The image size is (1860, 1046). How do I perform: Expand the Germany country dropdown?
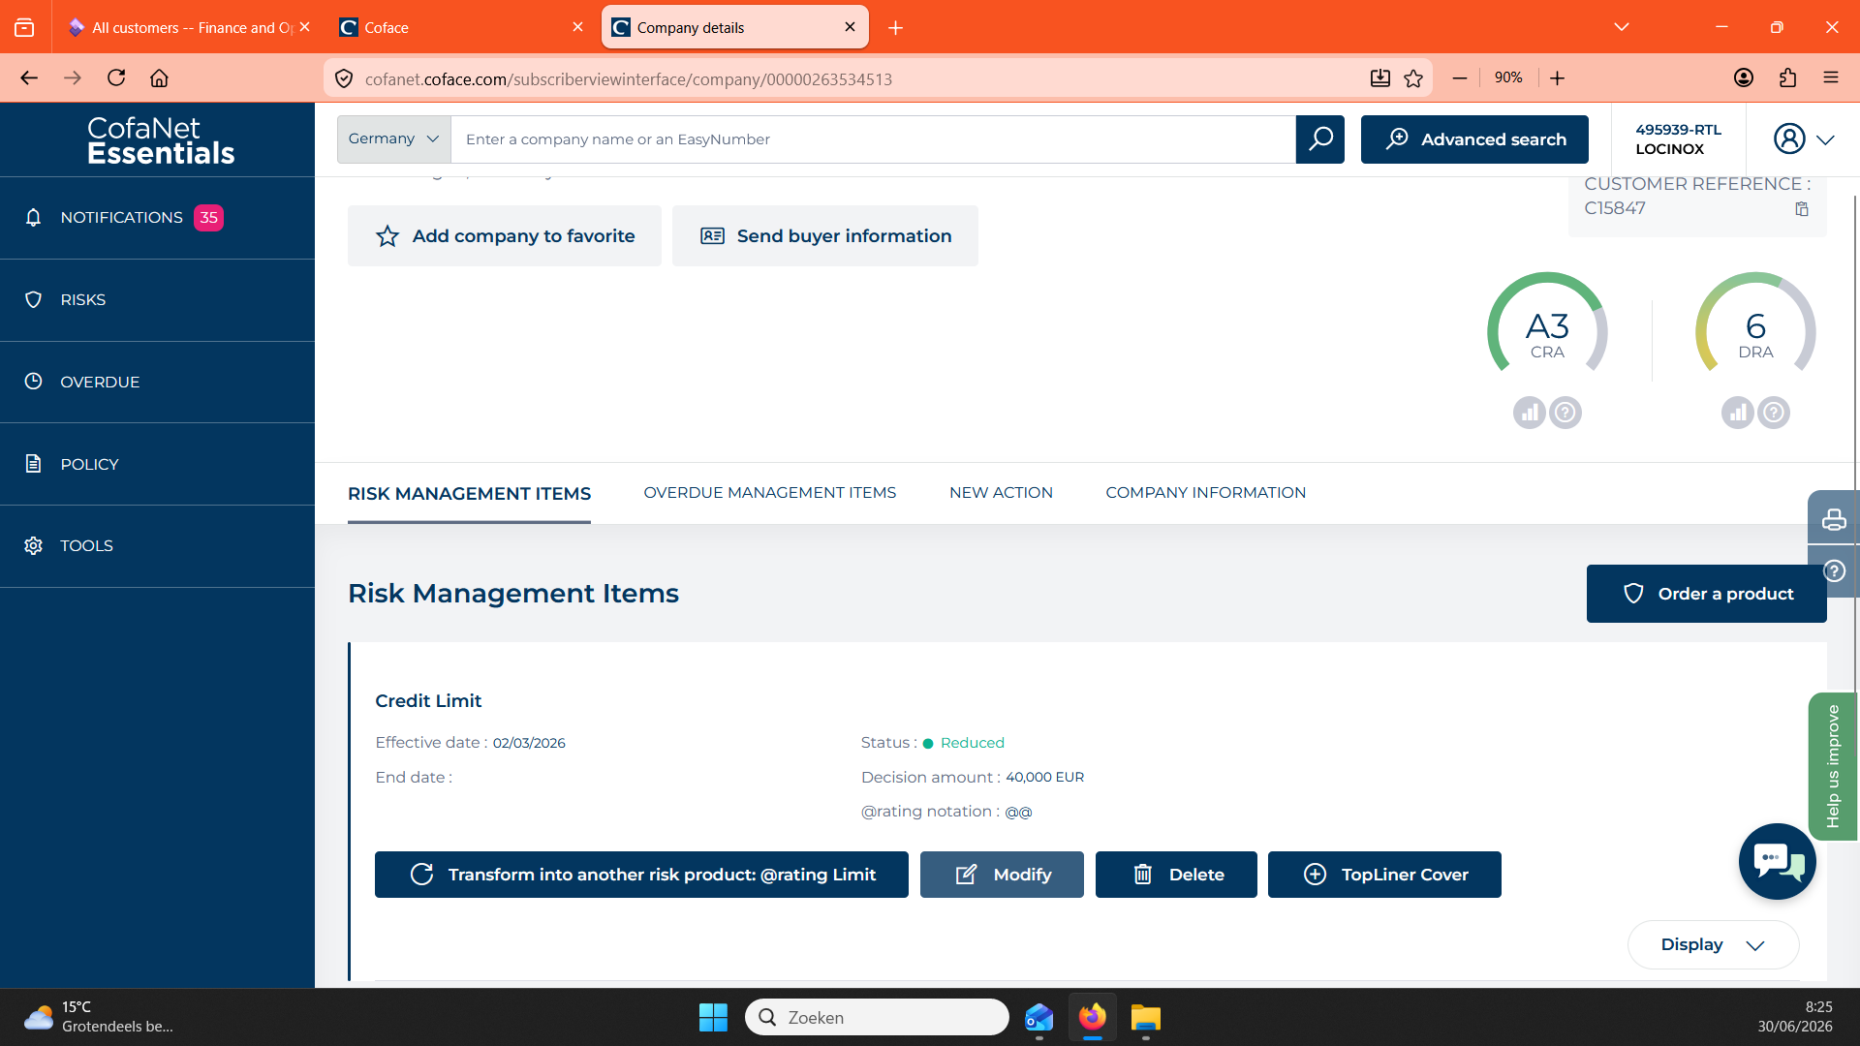click(x=394, y=139)
